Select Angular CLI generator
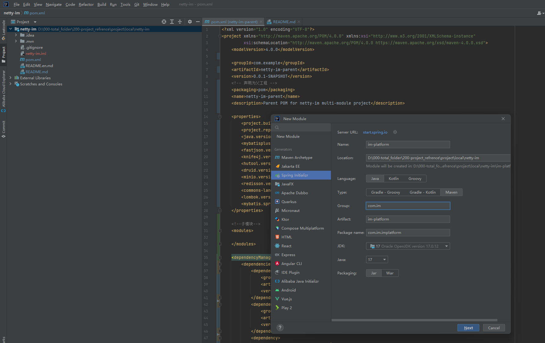The height and width of the screenshot is (343, 545). click(301, 264)
